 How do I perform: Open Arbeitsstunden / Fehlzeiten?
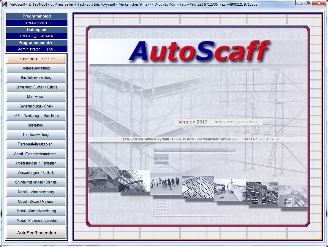tap(36, 163)
